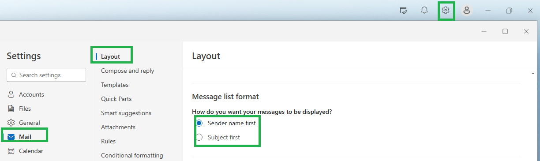The image size is (540, 161).
Task: Click 'How do you want your messages' text
Action: (262, 112)
